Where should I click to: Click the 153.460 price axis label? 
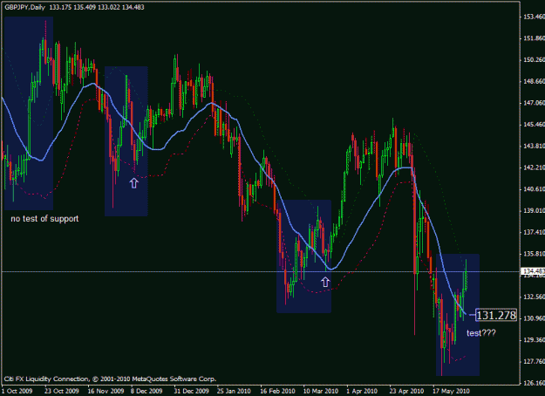click(x=534, y=17)
